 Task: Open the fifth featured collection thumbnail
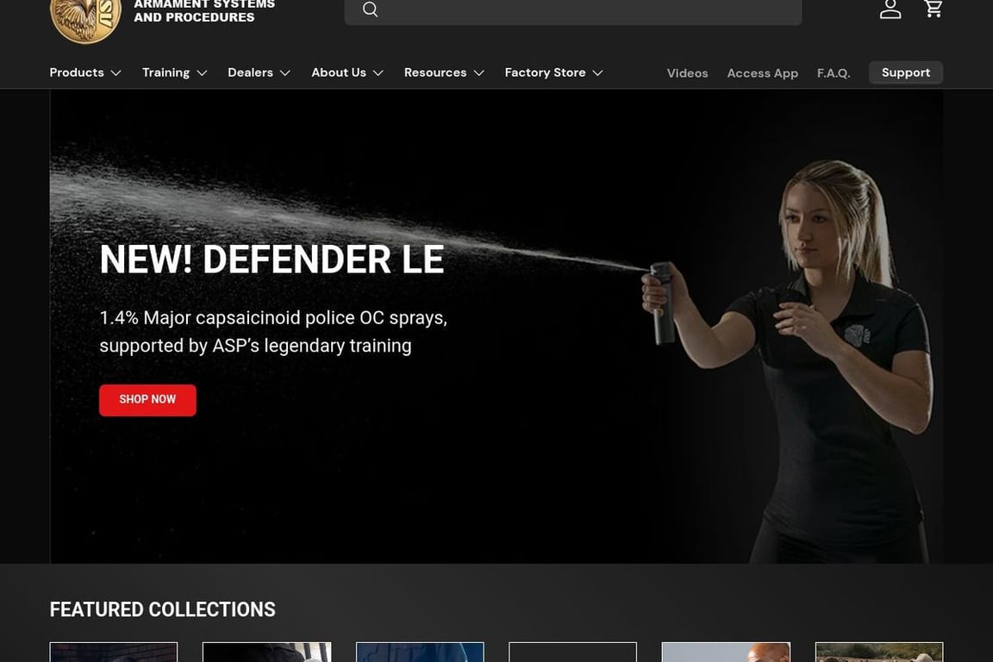click(726, 652)
